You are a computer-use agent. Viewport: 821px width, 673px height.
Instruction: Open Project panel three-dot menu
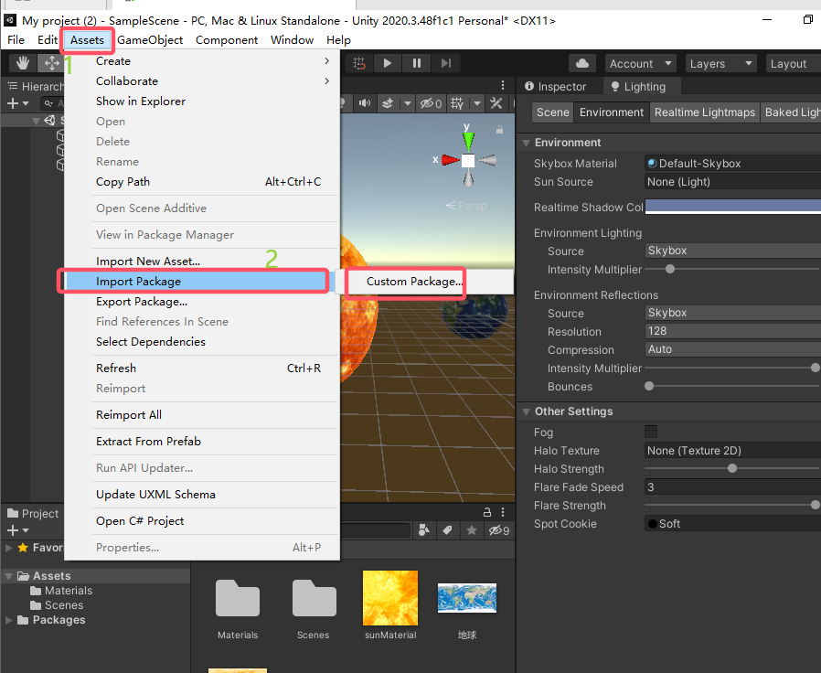pos(503,512)
